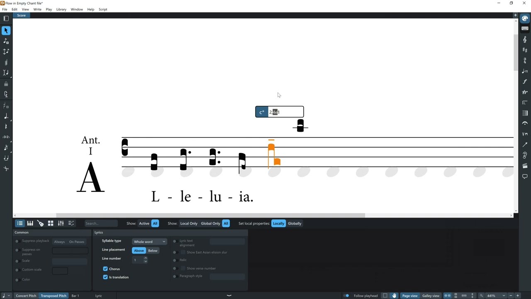The width and height of the screenshot is (531, 299).
Task: Open the Comments panel
Action: tap(525, 176)
